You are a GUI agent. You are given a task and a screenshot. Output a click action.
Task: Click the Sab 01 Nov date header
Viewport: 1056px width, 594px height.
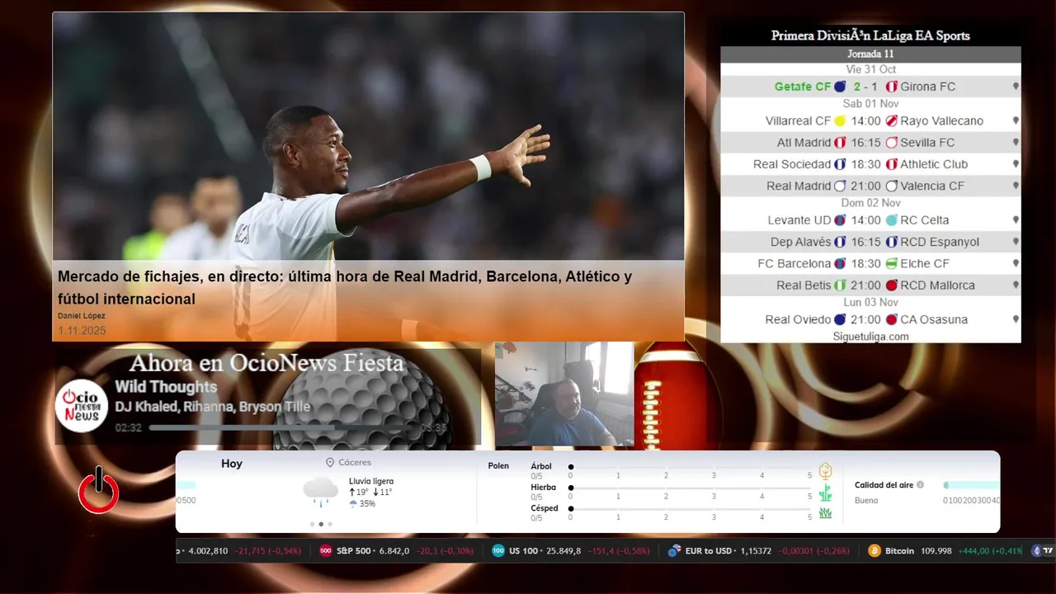pyautogui.click(x=870, y=104)
